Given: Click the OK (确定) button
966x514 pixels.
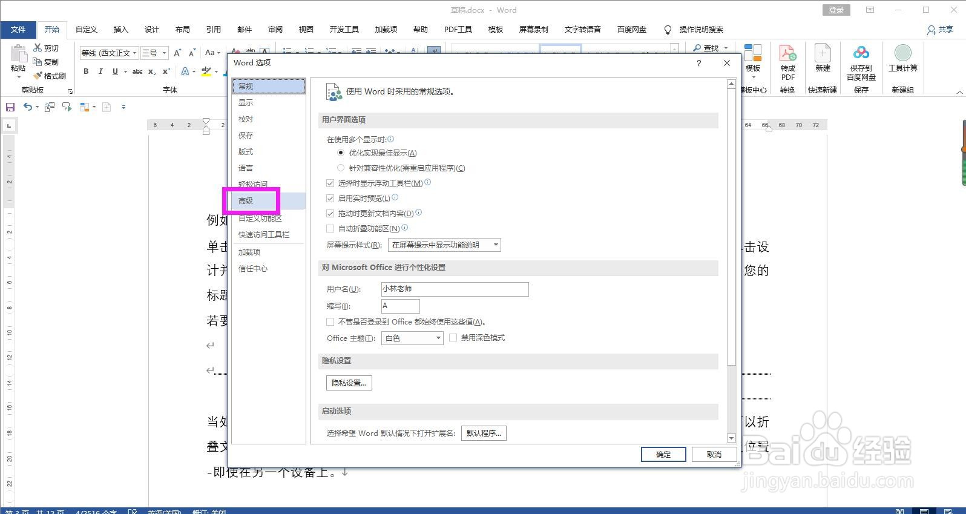Looking at the screenshot, I should 663,454.
